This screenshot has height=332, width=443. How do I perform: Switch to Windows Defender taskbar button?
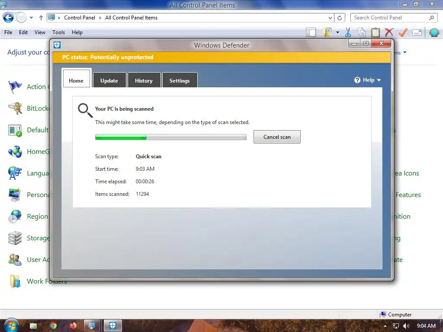coord(113,326)
